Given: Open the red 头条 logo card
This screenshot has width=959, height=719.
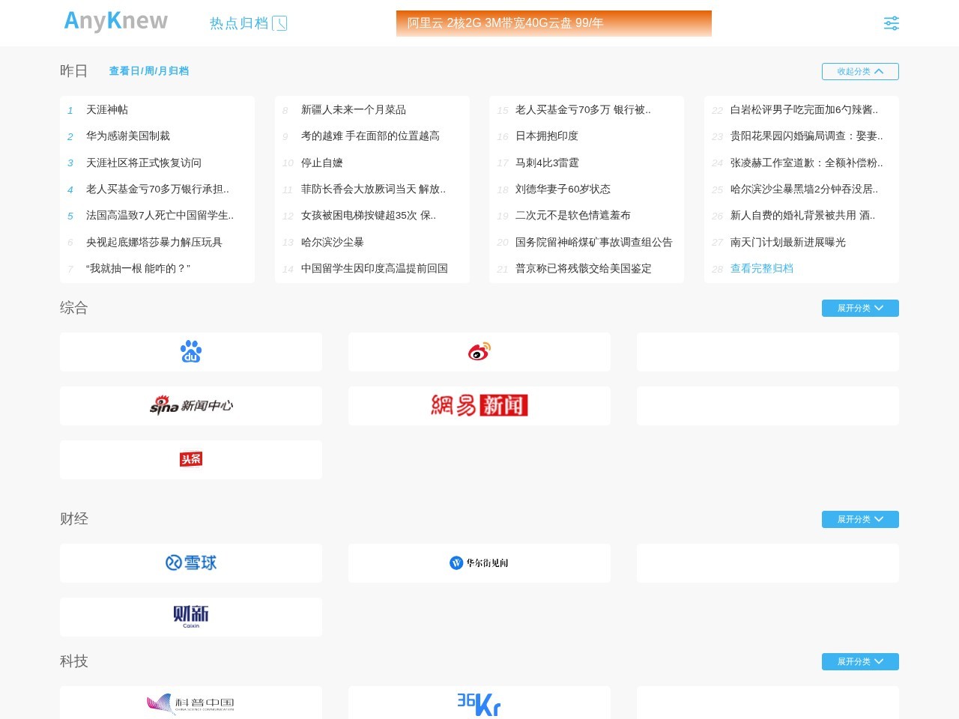Looking at the screenshot, I should point(191,460).
